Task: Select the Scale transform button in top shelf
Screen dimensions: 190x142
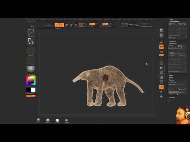Action: pos(71,25)
